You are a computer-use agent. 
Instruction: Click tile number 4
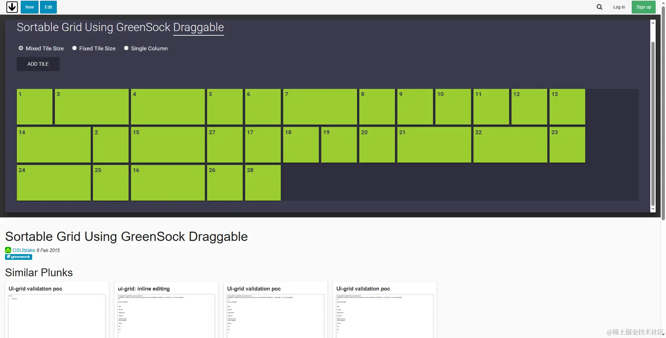pos(168,107)
